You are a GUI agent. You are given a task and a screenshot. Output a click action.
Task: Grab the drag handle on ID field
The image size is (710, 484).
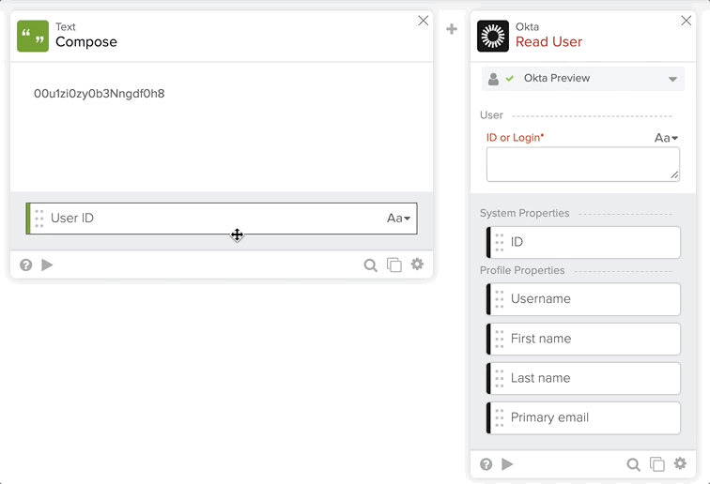pos(499,242)
